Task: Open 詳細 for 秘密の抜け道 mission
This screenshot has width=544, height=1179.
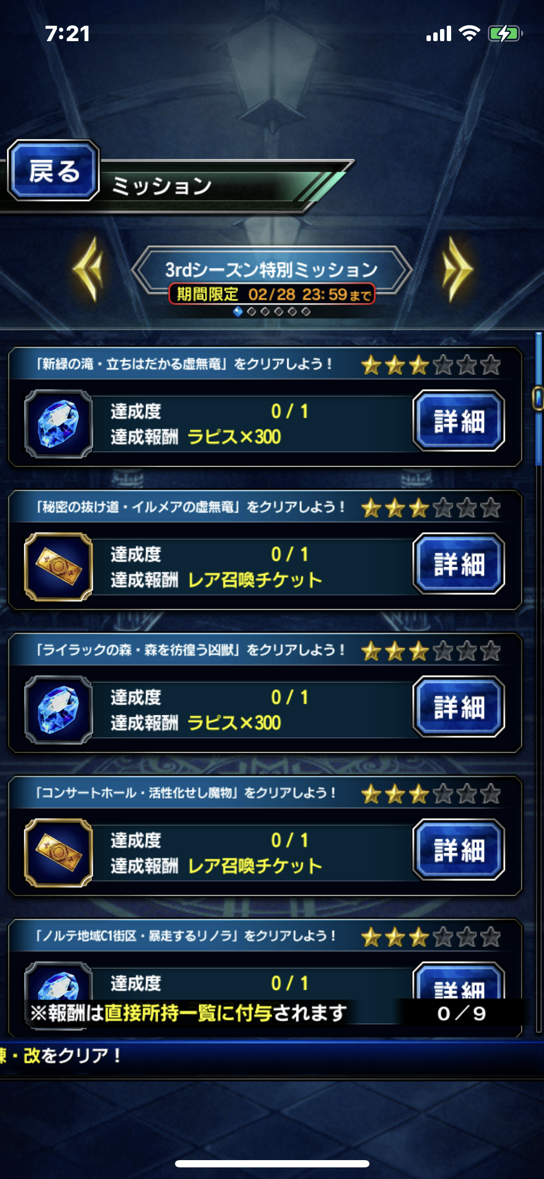Action: pos(458,564)
